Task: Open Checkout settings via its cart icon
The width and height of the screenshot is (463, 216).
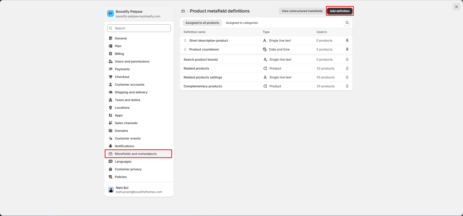Action: point(111,77)
